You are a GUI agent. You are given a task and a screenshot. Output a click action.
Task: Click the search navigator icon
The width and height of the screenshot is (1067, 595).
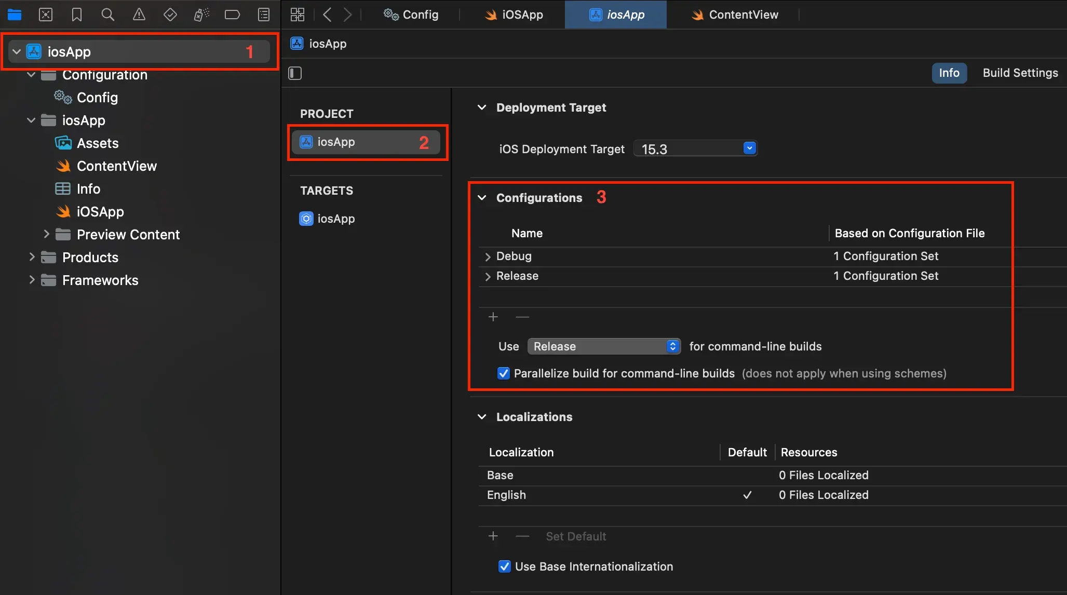[x=107, y=13]
